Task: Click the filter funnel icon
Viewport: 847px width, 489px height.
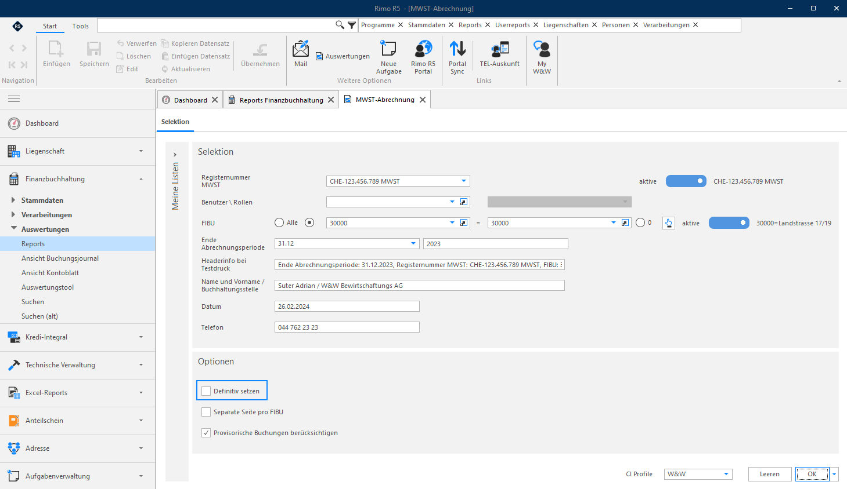Action: click(x=352, y=25)
